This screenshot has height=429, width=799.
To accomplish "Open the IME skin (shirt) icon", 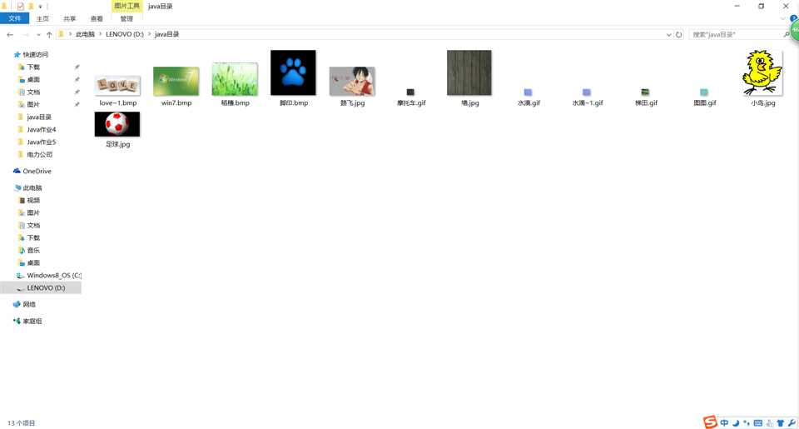I will pos(780,423).
